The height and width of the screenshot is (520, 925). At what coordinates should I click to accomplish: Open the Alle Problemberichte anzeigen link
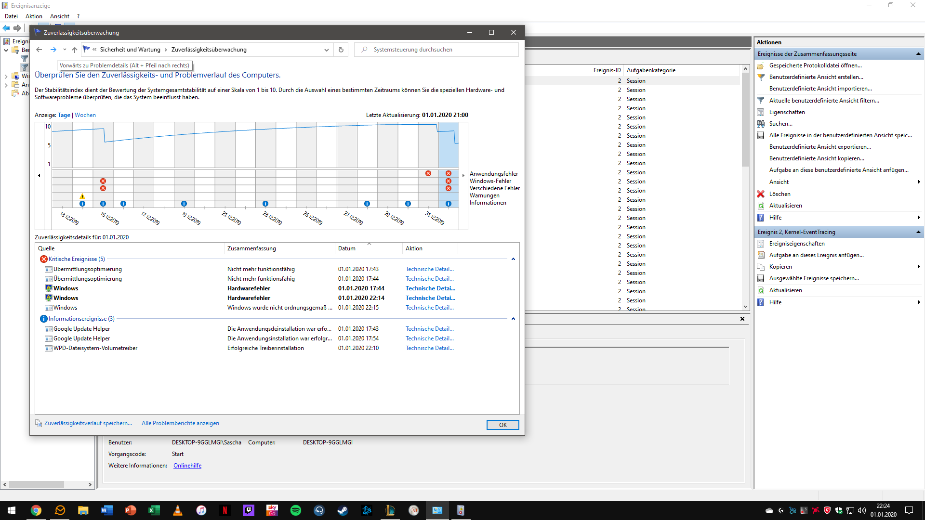click(x=180, y=423)
